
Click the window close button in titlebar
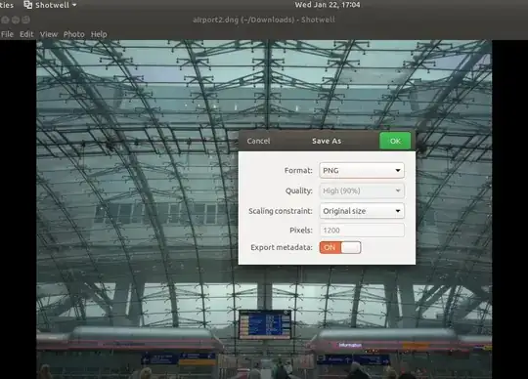coord(5,20)
